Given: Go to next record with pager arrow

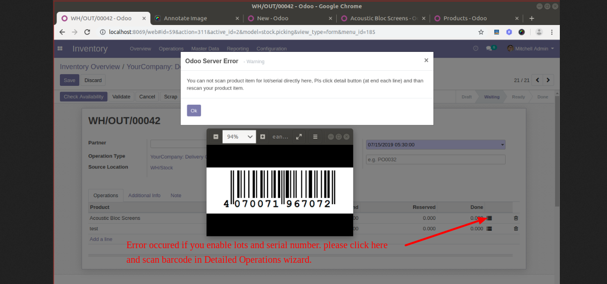Looking at the screenshot, I should click(x=548, y=80).
